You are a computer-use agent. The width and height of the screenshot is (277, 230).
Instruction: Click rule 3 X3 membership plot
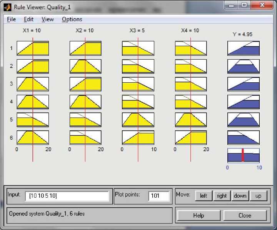138,84
